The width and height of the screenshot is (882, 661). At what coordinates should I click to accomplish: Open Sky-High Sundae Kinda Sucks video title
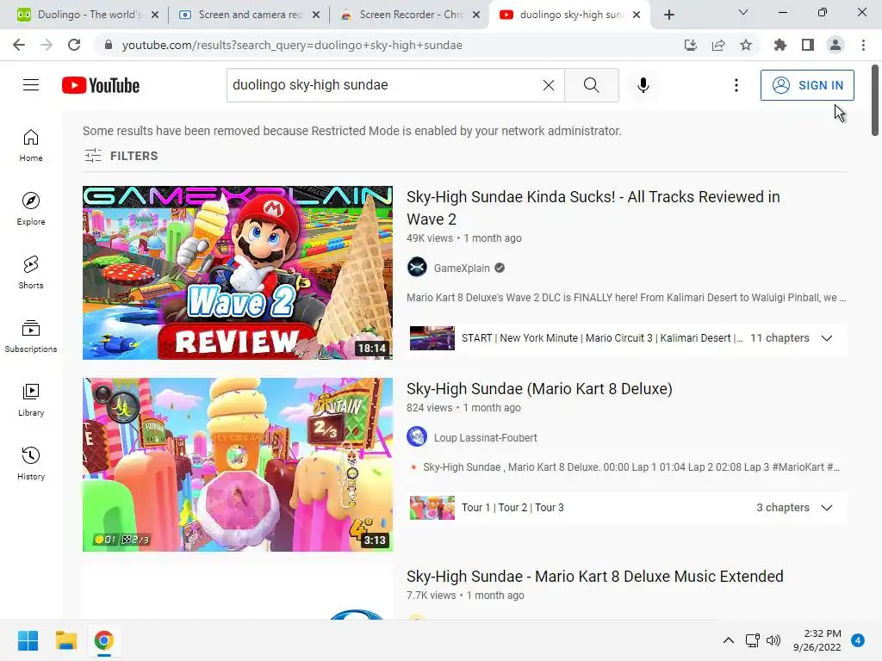[593, 207]
